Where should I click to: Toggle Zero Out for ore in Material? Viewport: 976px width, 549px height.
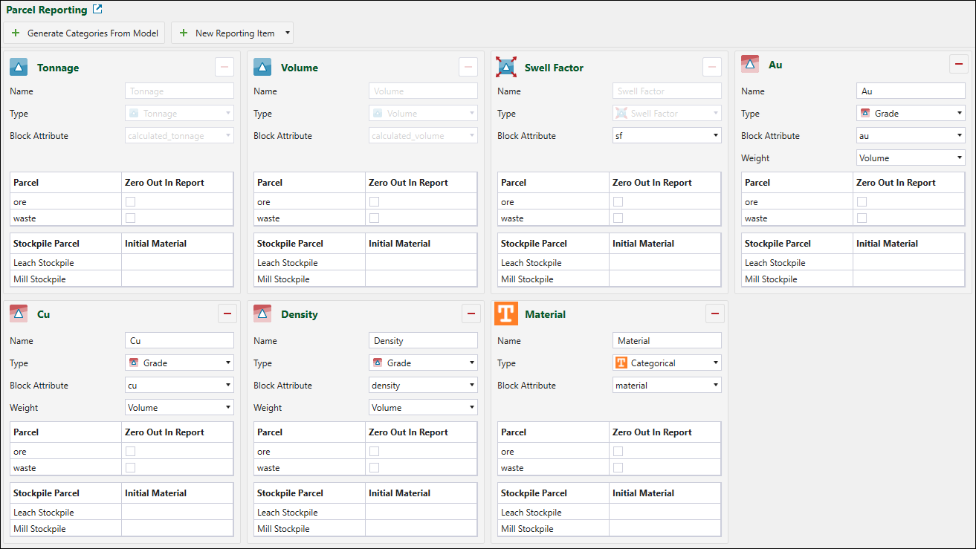(x=618, y=451)
